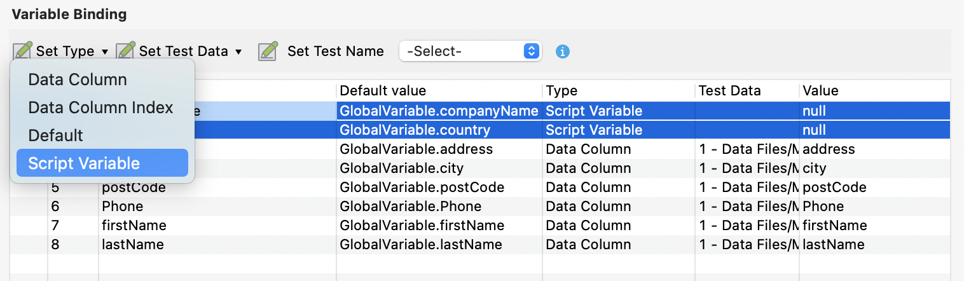Choose Data Column Index menu option
Screen dimensions: 964x281
tap(100, 107)
